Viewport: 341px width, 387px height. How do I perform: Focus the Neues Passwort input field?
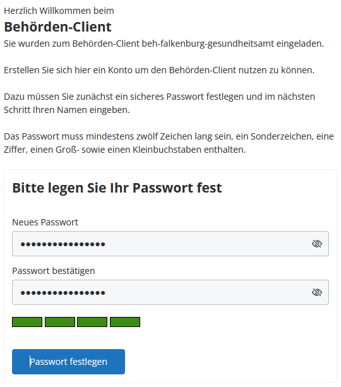tap(170, 244)
